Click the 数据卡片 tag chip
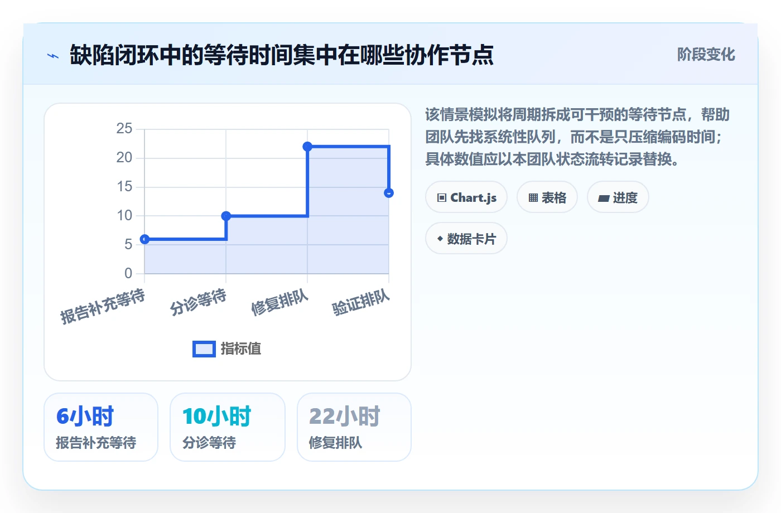 click(466, 239)
